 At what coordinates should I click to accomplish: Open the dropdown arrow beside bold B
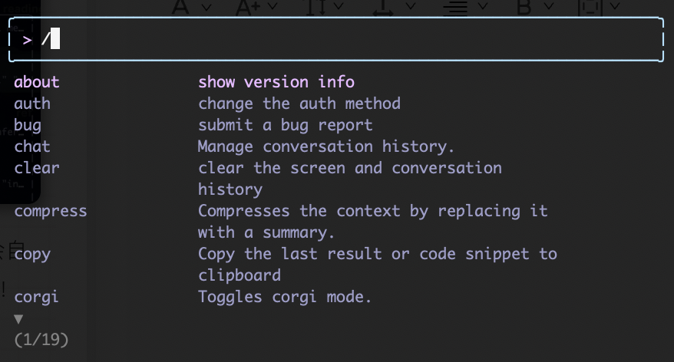pyautogui.click(x=548, y=6)
